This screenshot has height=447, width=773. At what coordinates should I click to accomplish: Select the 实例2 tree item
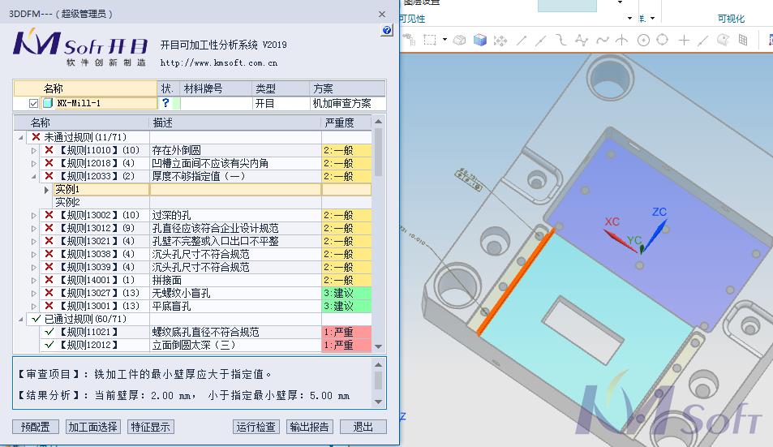(67, 202)
